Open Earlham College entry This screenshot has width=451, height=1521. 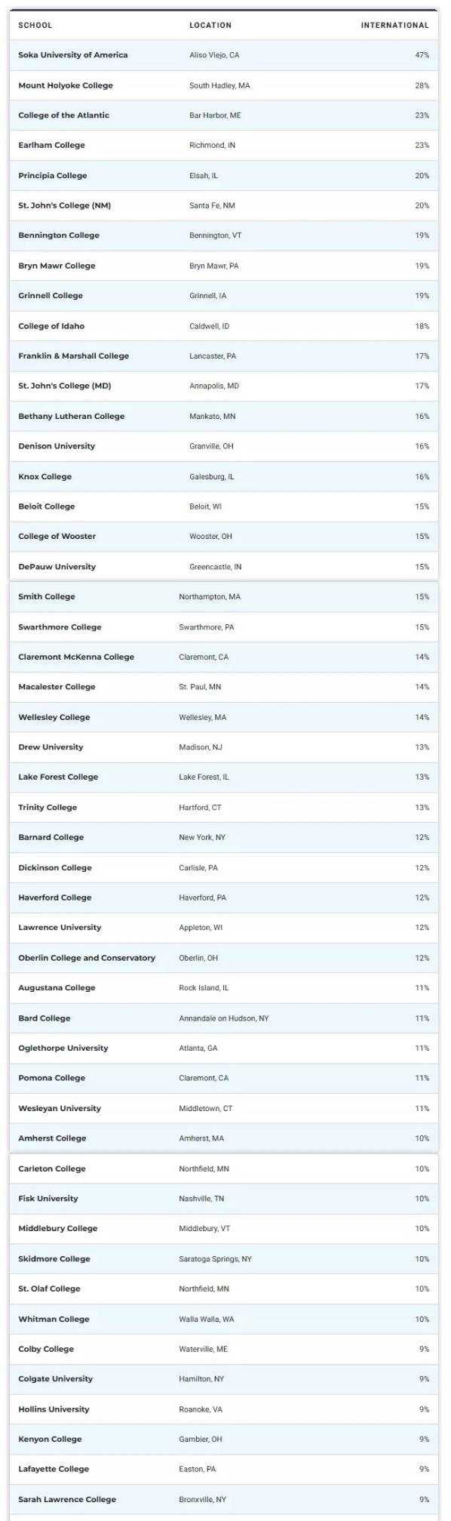[52, 145]
